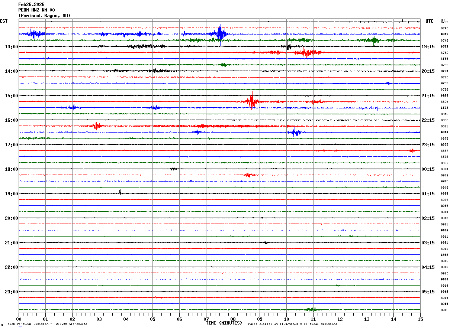450x329 pixels.
Task: Click the DC offset value 8743
Action: 444,28
